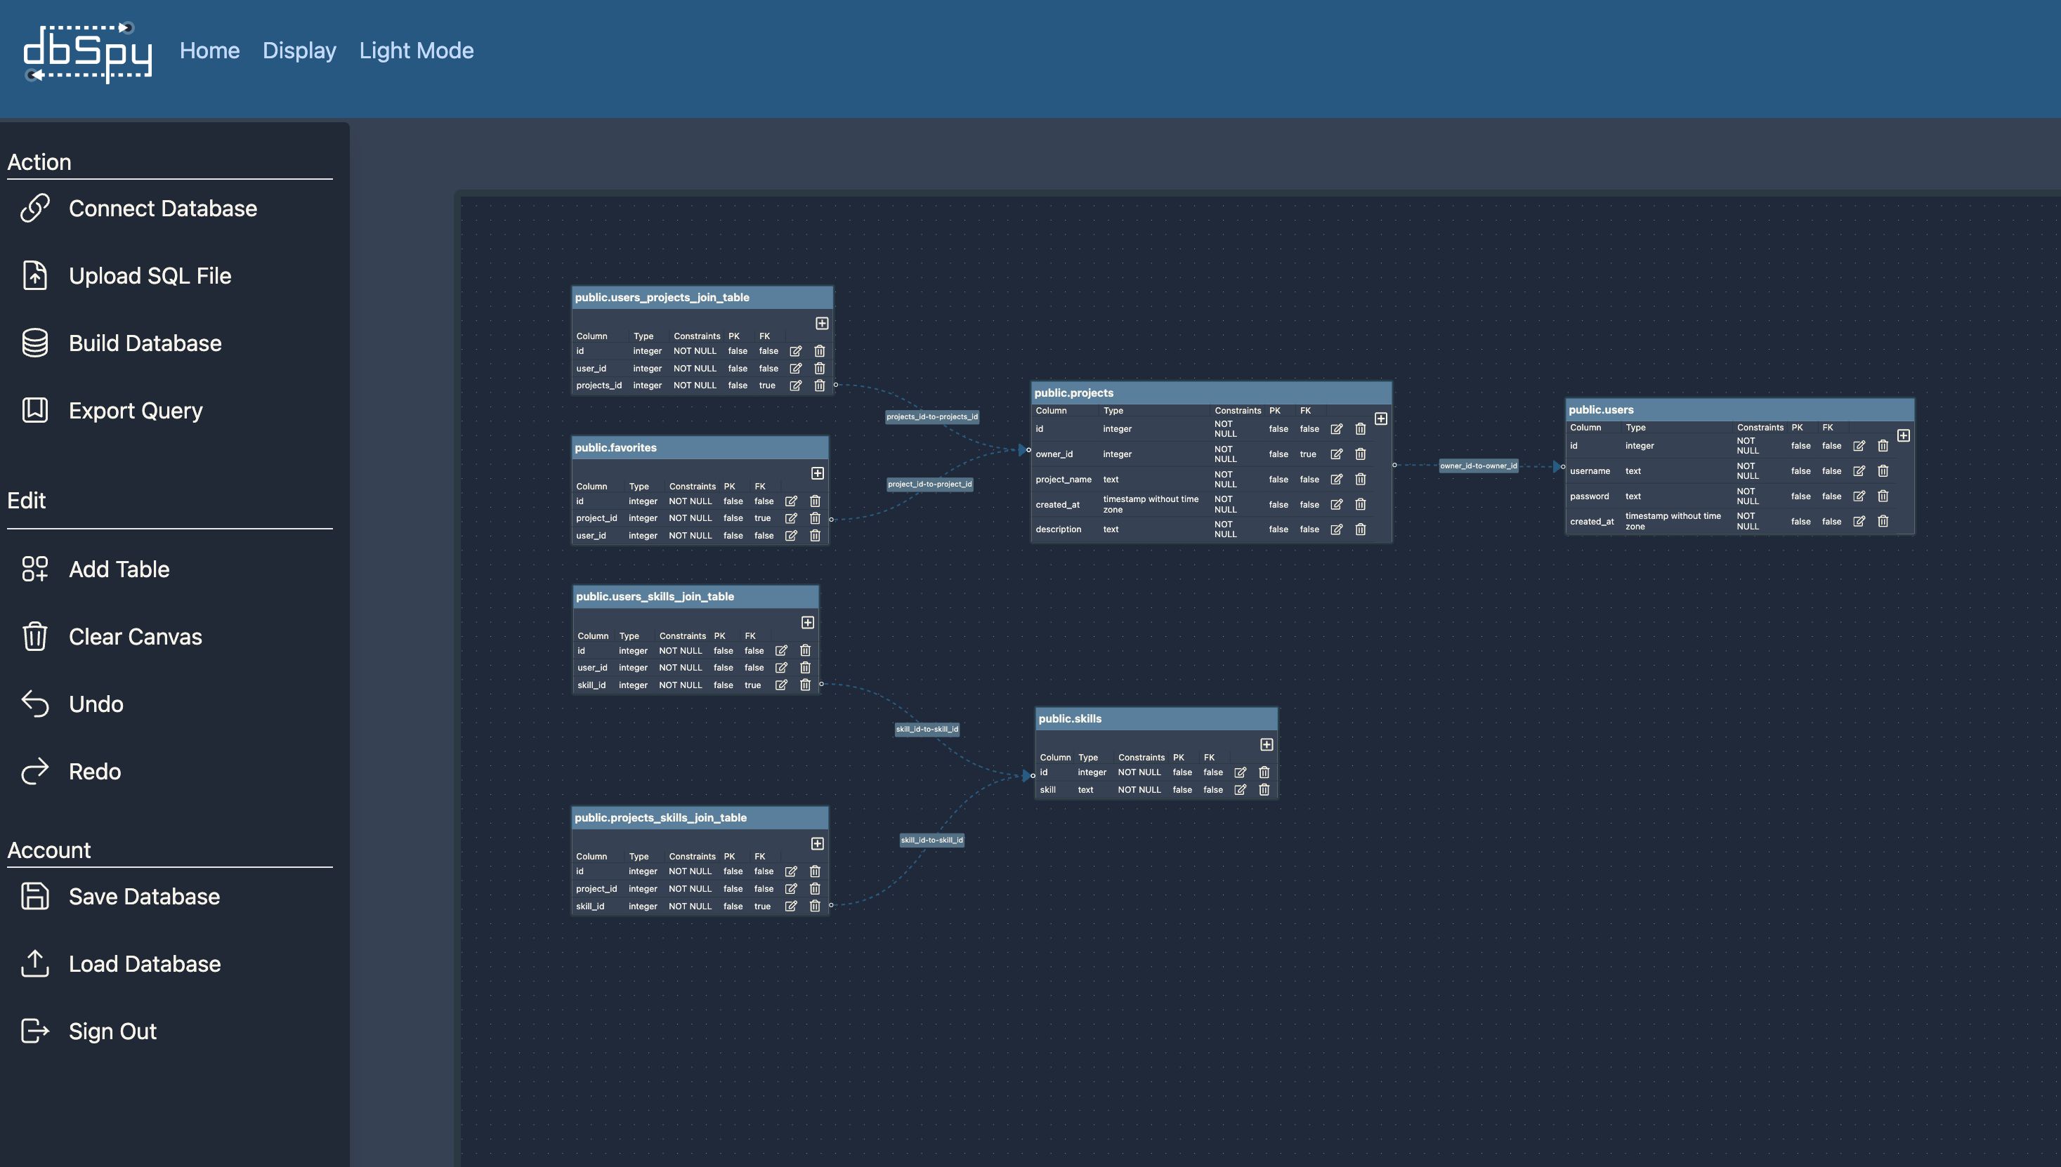
Task: Click the Redo arrow icon
Action: point(34,771)
